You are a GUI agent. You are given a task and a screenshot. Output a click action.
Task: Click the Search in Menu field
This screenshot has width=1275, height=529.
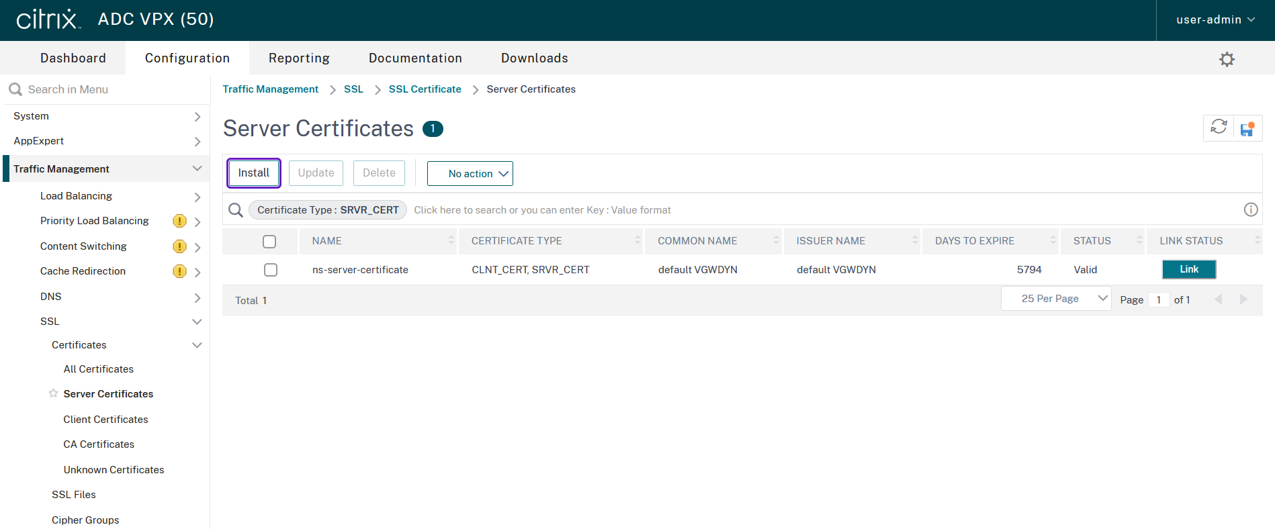[107, 89]
